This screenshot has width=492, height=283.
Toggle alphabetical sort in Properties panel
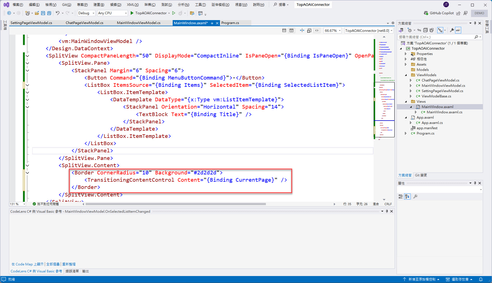407,196
